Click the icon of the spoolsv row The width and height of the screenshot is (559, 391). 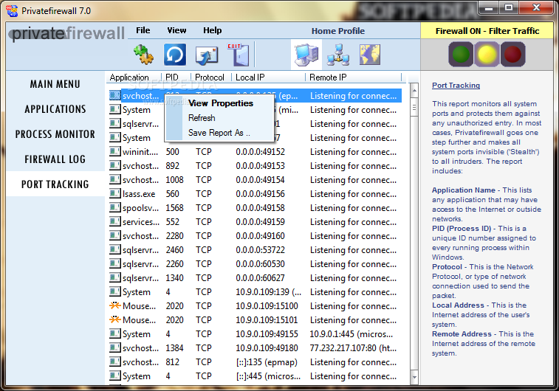tap(114, 207)
